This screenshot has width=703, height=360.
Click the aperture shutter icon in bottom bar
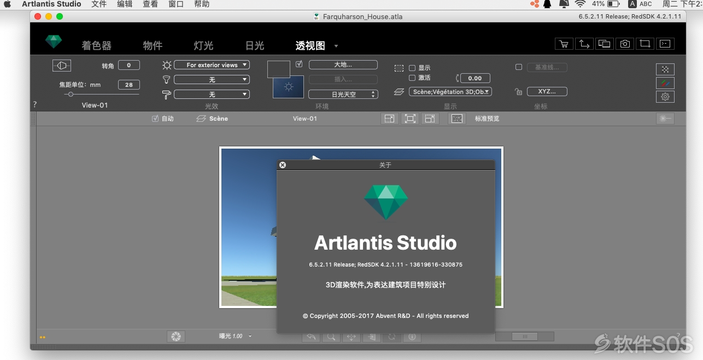(x=176, y=337)
